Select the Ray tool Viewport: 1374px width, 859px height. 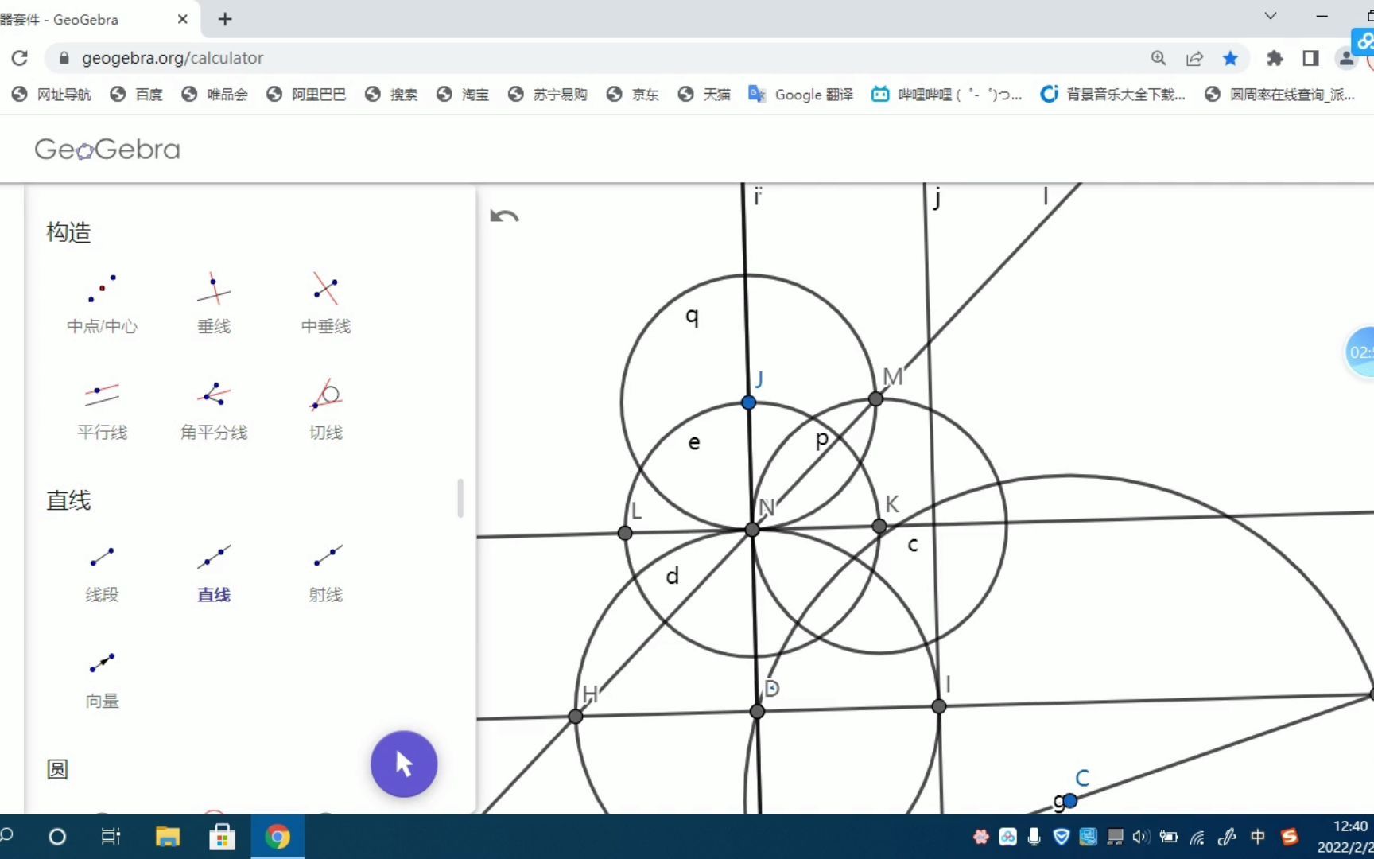tap(326, 573)
